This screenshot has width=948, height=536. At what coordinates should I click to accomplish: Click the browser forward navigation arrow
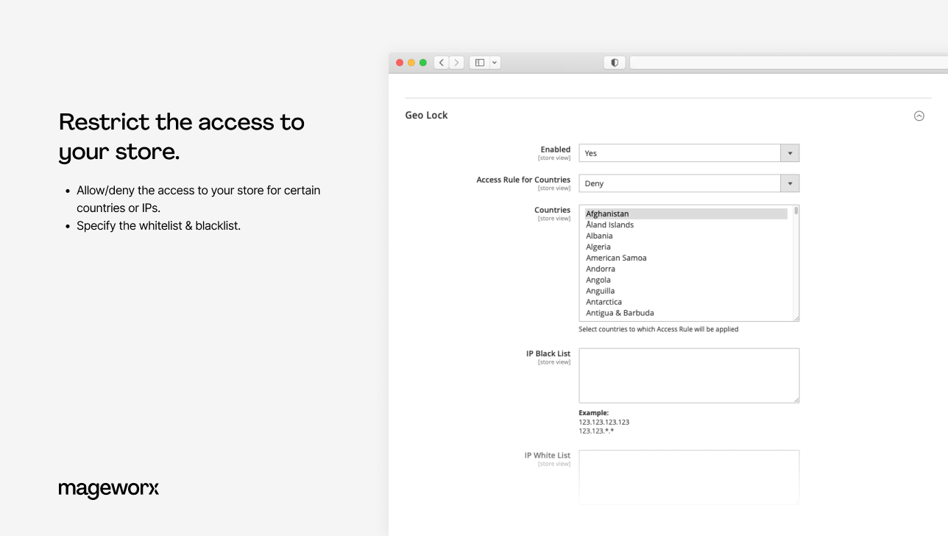[457, 63]
